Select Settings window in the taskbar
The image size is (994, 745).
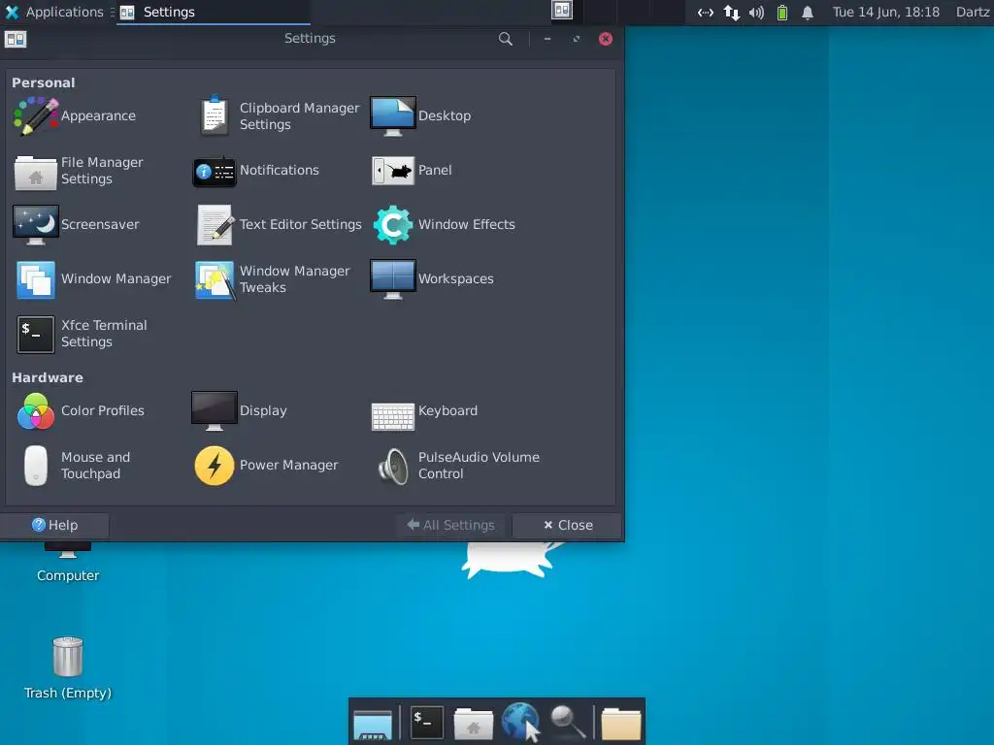(213, 12)
